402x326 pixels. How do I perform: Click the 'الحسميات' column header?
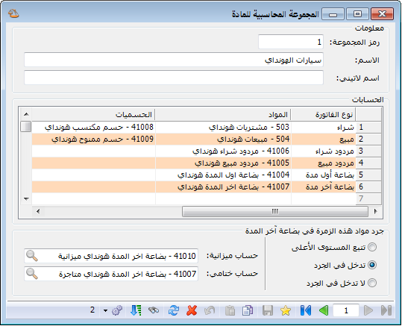pos(93,114)
